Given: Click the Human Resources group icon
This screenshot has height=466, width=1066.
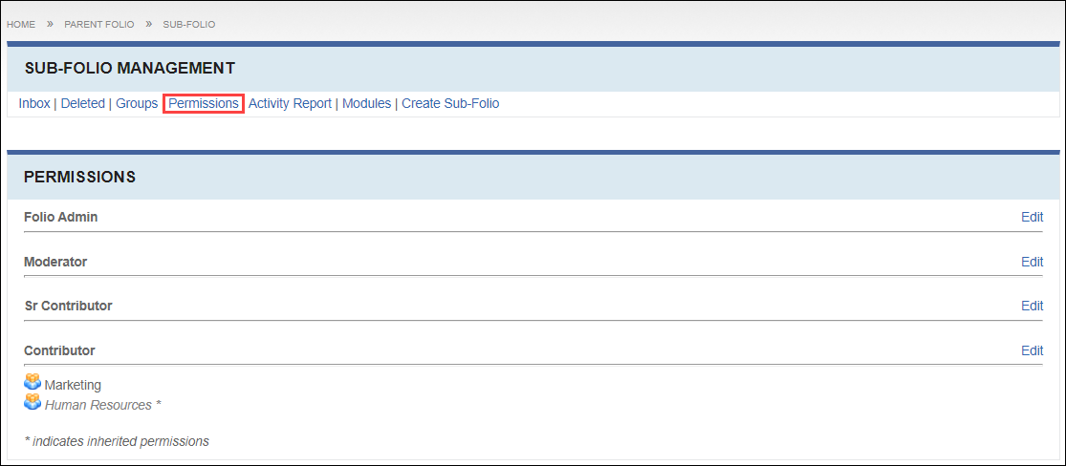Looking at the screenshot, I should (32, 403).
